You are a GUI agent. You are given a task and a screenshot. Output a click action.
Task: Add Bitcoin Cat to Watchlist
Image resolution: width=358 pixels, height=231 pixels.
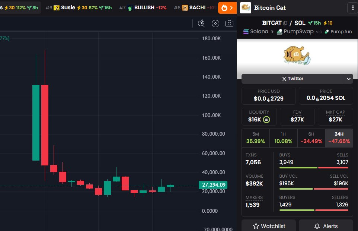[269, 226]
